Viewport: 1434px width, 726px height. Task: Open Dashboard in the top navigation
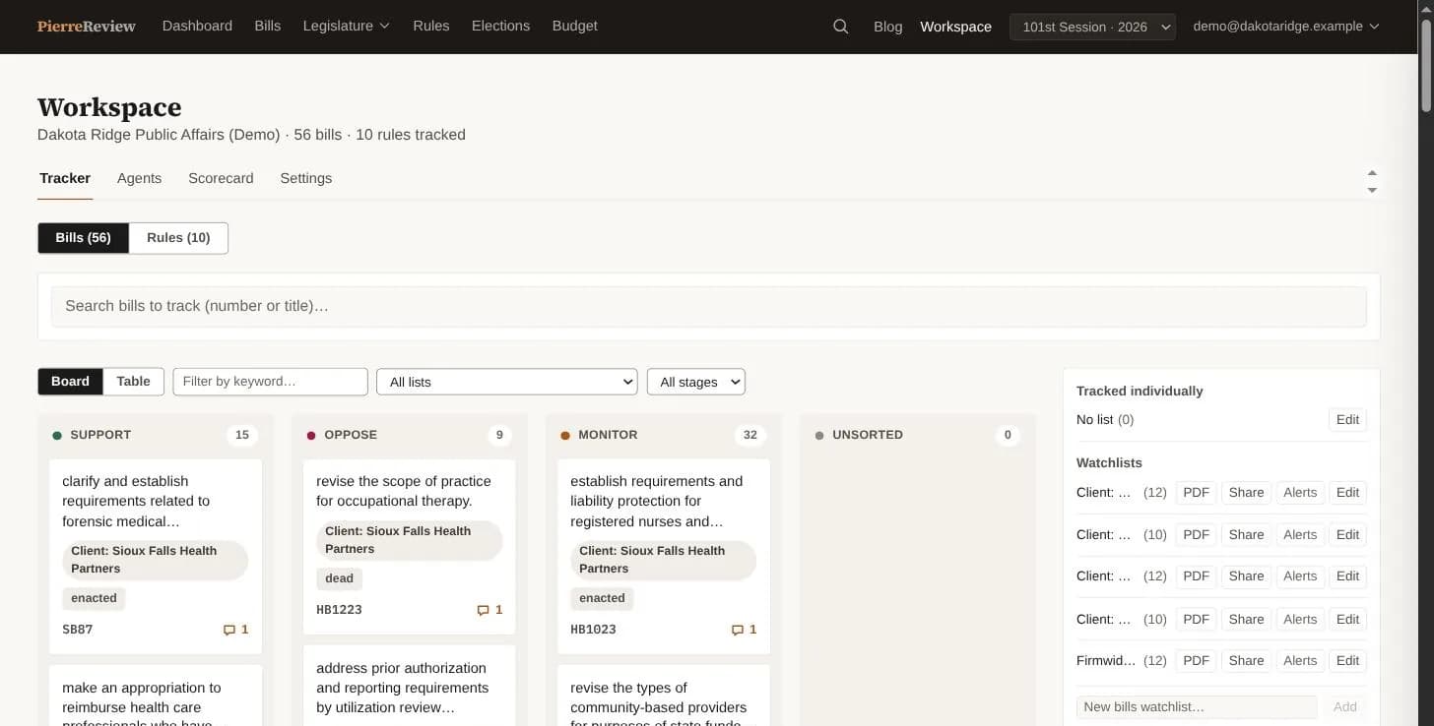[x=197, y=27]
